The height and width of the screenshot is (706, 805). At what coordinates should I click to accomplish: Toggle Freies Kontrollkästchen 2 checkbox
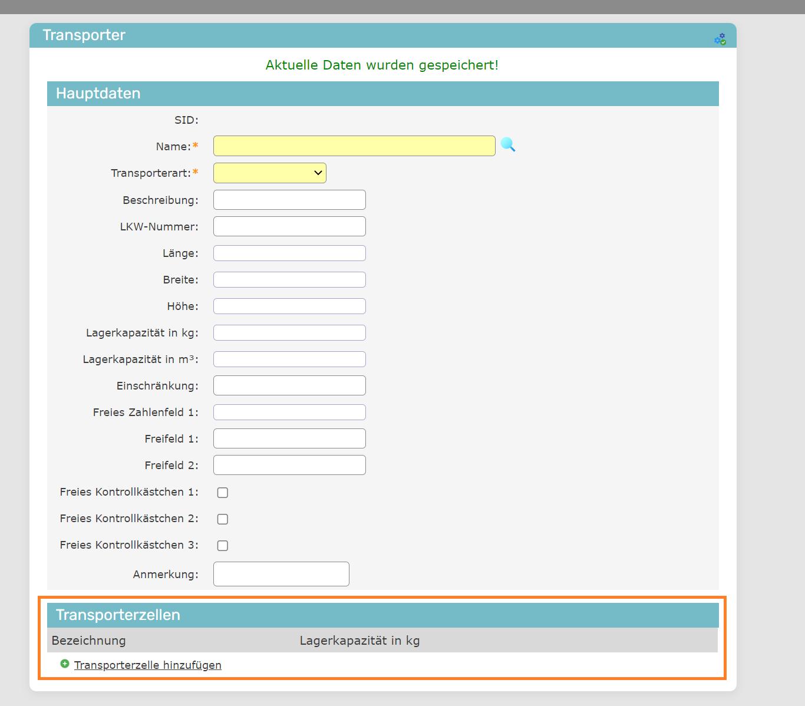[223, 519]
